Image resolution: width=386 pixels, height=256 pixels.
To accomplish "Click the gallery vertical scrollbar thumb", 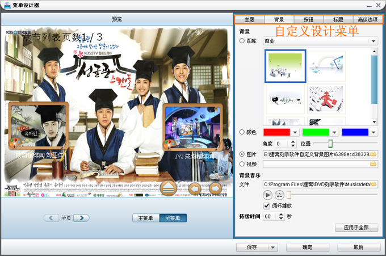I will (374, 79).
